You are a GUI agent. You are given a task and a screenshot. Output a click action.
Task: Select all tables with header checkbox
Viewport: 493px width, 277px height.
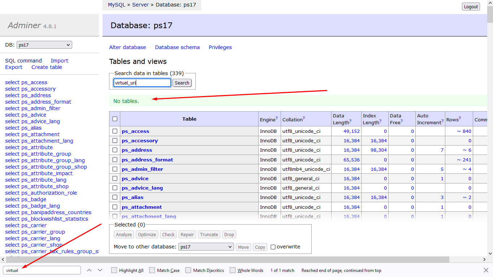(115, 119)
